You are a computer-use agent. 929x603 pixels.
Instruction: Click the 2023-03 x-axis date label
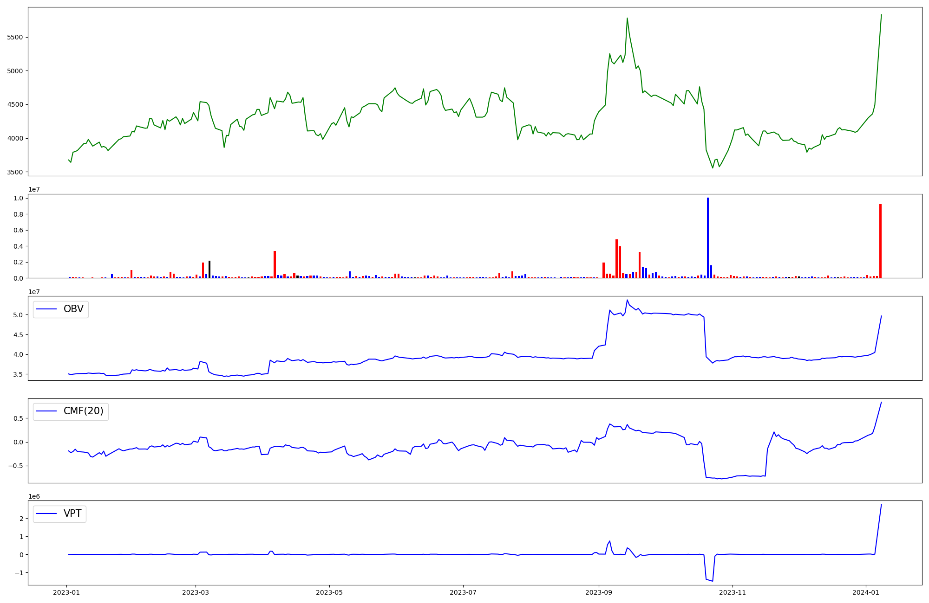point(196,592)
